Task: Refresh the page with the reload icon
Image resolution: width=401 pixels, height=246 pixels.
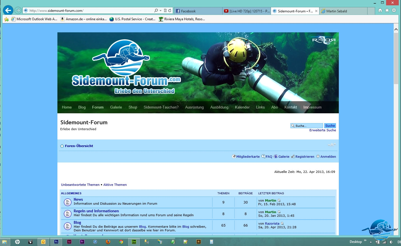Action: tap(170, 11)
